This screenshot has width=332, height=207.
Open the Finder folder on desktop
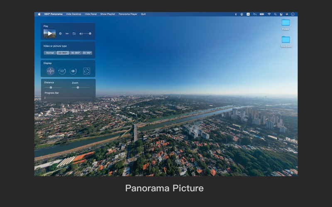click(286, 23)
